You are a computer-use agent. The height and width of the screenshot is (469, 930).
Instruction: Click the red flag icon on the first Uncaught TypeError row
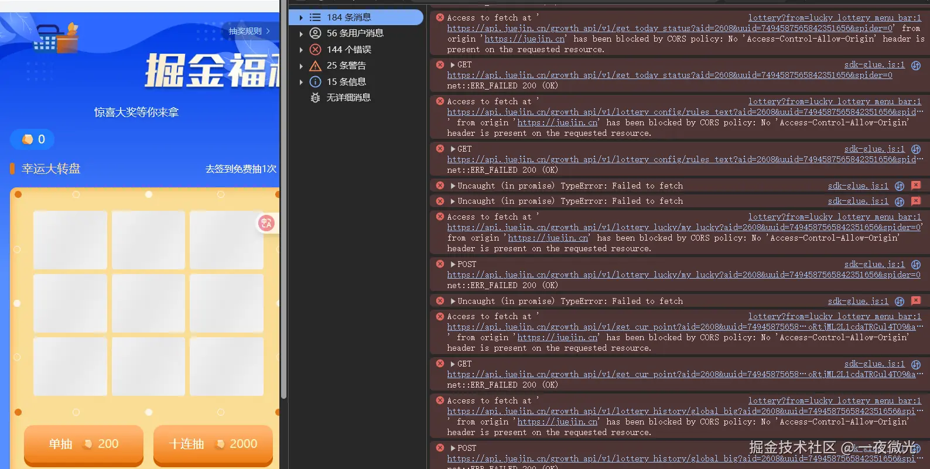916,186
